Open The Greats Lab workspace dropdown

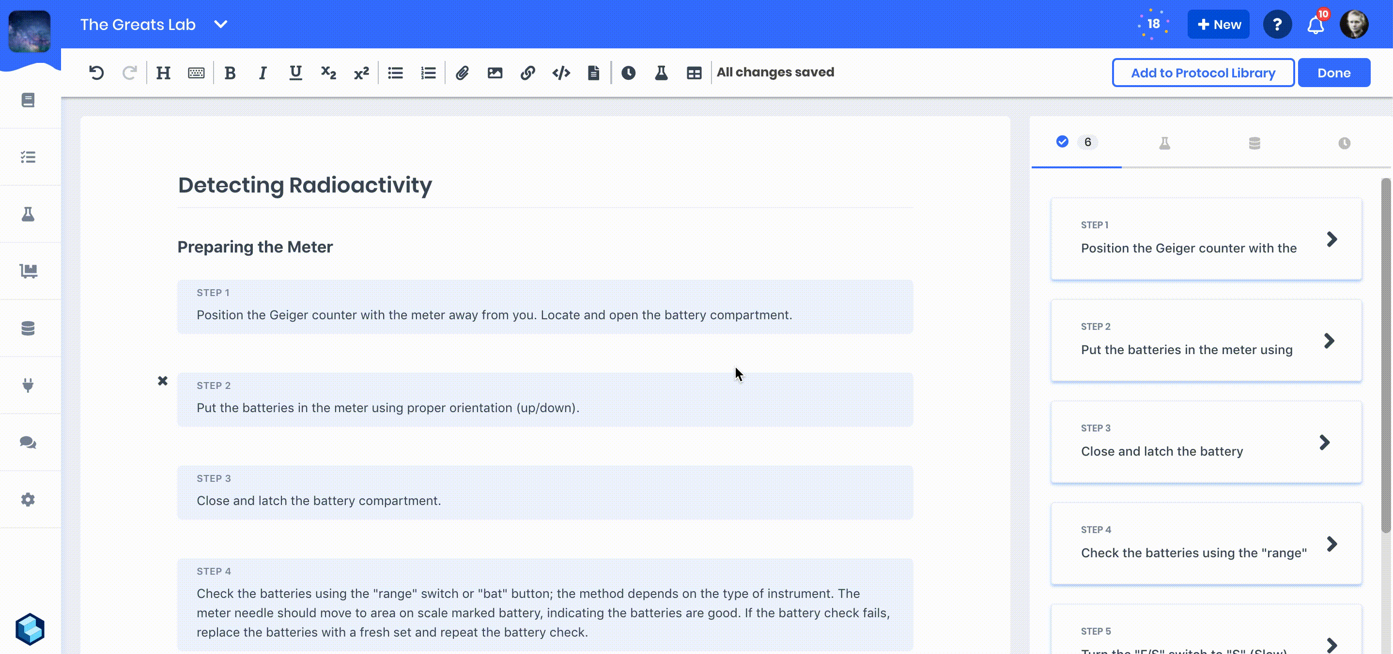pos(221,24)
